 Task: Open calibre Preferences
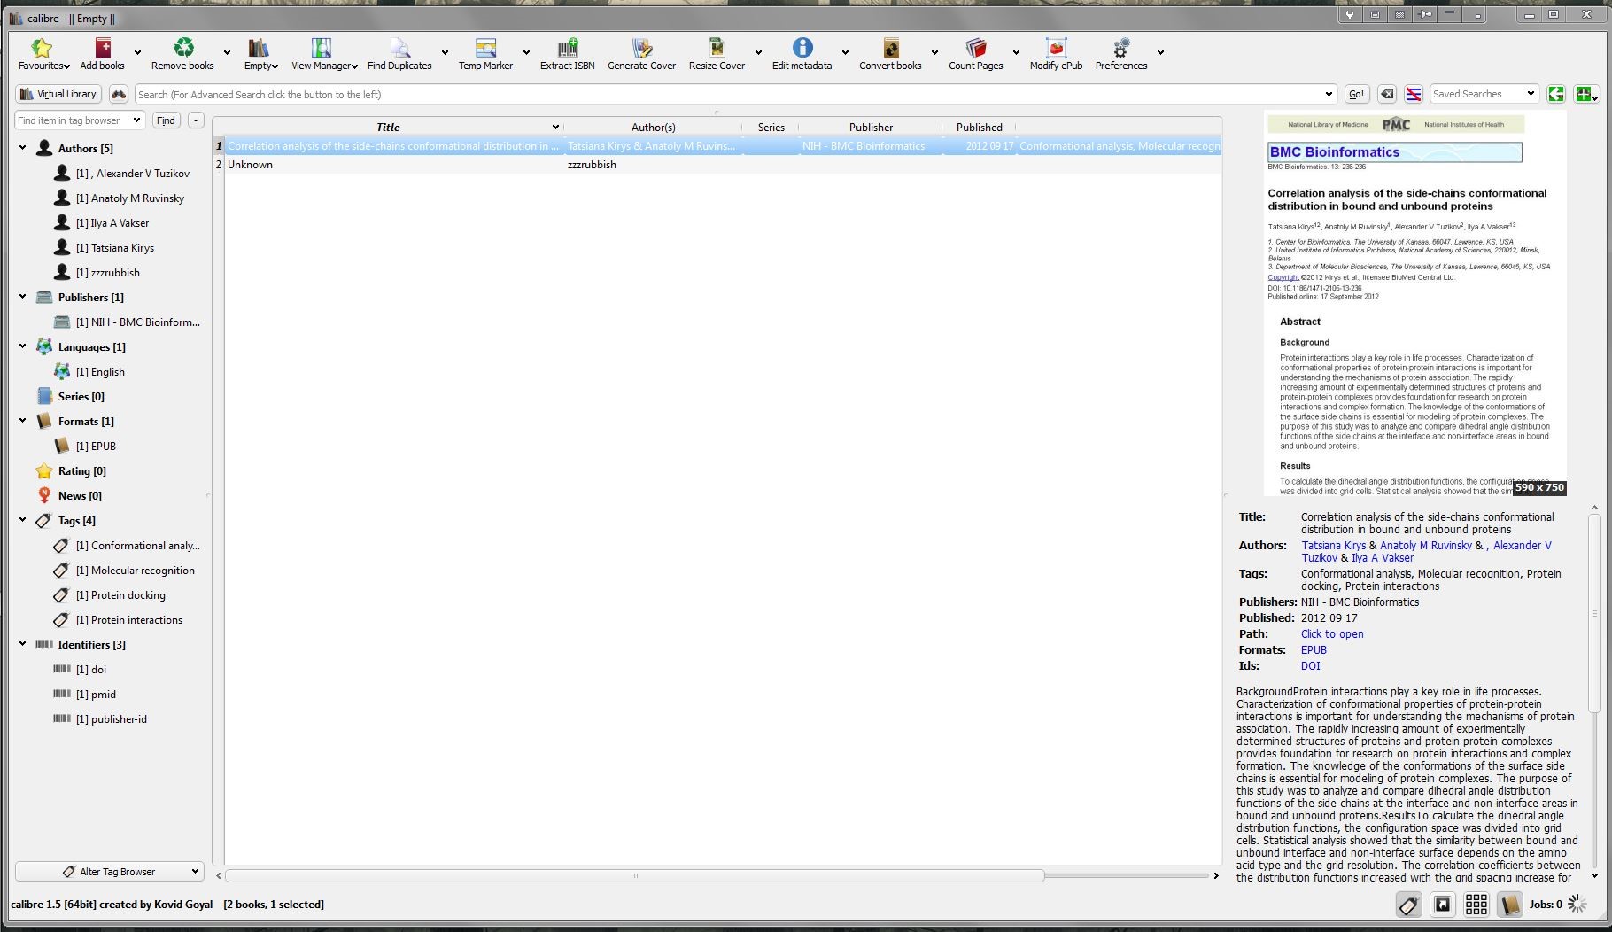point(1120,54)
